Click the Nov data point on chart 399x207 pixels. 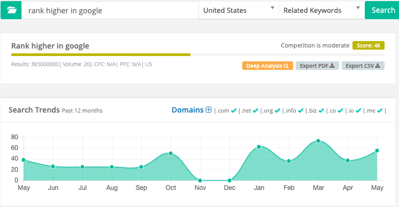point(200,180)
